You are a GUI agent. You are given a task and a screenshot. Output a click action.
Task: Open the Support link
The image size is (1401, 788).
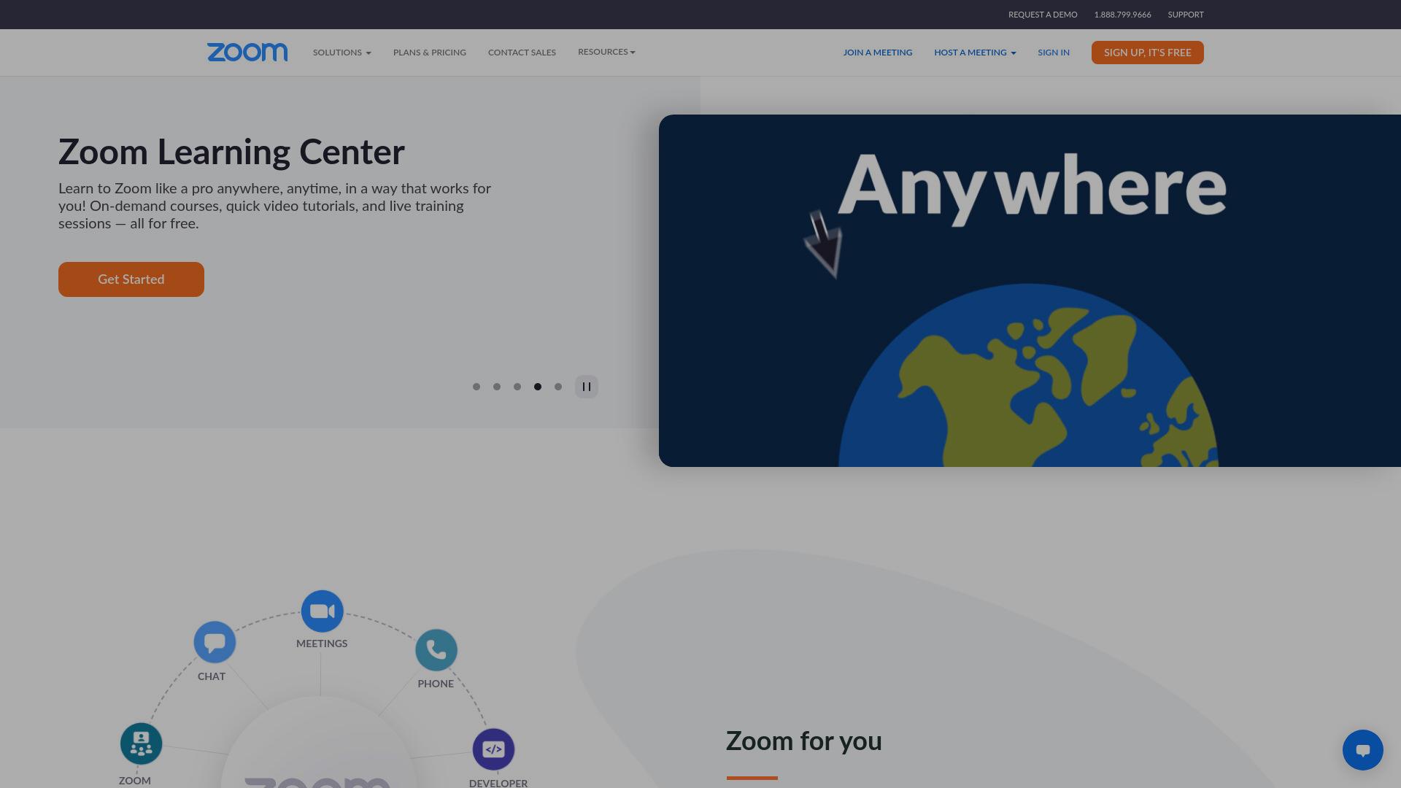[1186, 15]
